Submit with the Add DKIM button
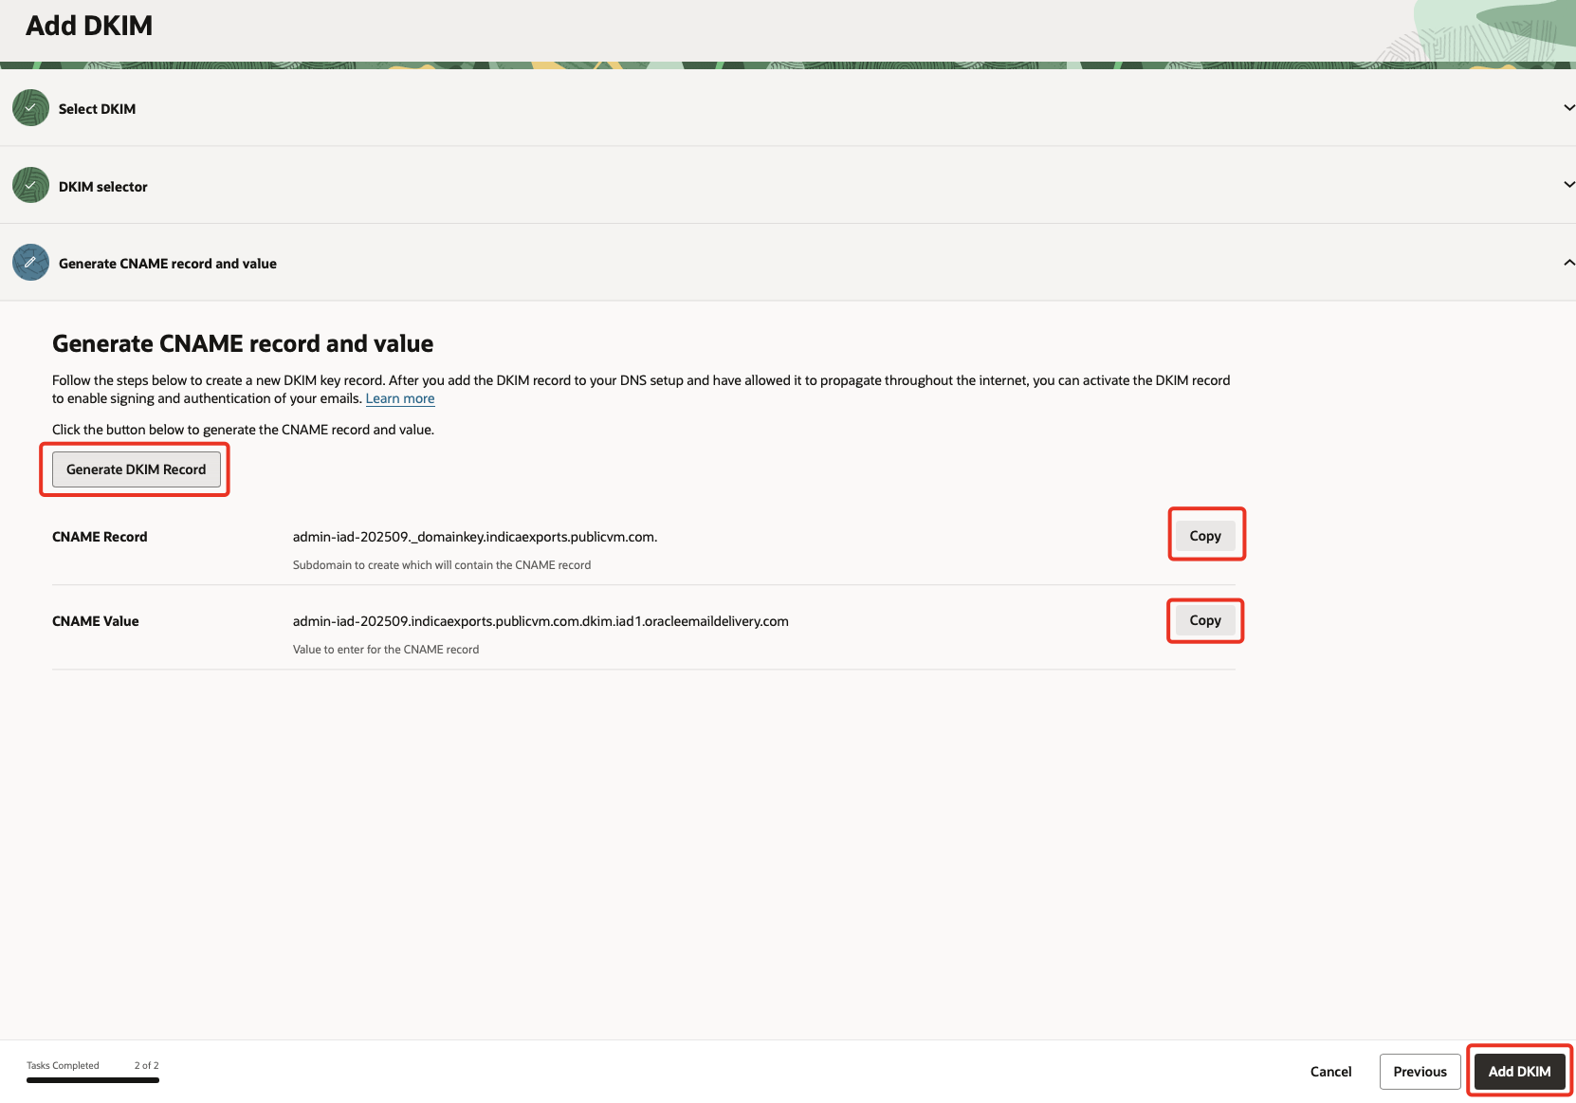Image resolution: width=1576 pixels, height=1103 pixels. click(1519, 1071)
